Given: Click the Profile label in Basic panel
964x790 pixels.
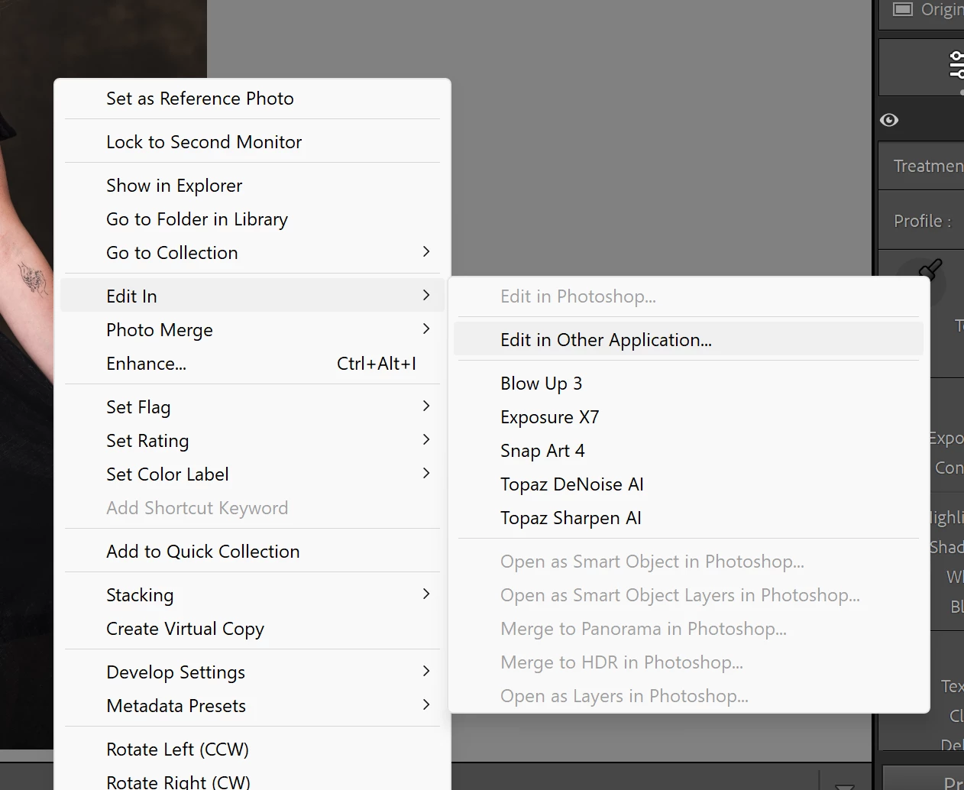Looking at the screenshot, I should click(923, 221).
